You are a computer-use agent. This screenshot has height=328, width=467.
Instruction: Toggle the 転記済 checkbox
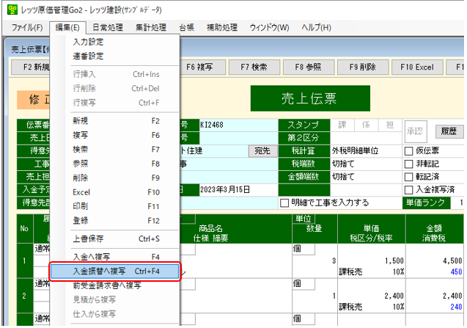click(408, 177)
